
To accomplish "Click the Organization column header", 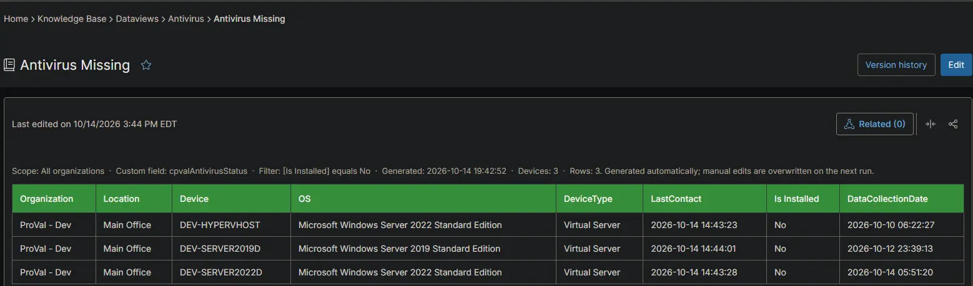I will click(54, 199).
